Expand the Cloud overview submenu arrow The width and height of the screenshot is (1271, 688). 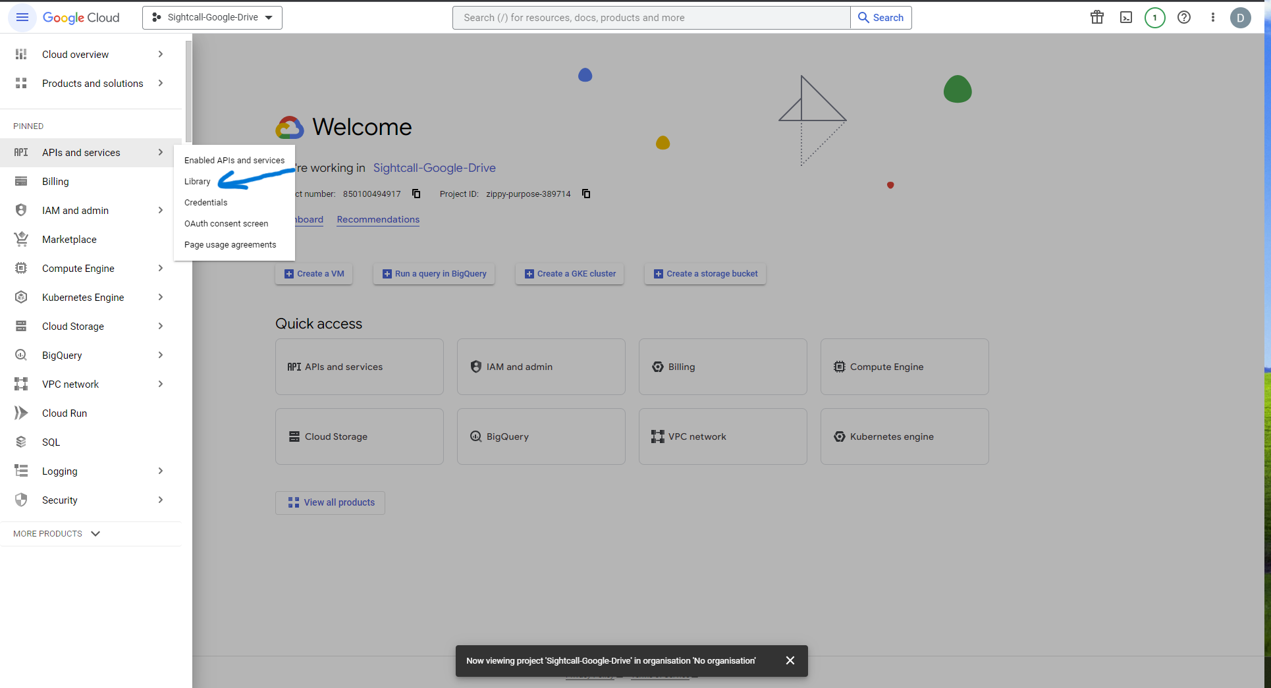160,54
